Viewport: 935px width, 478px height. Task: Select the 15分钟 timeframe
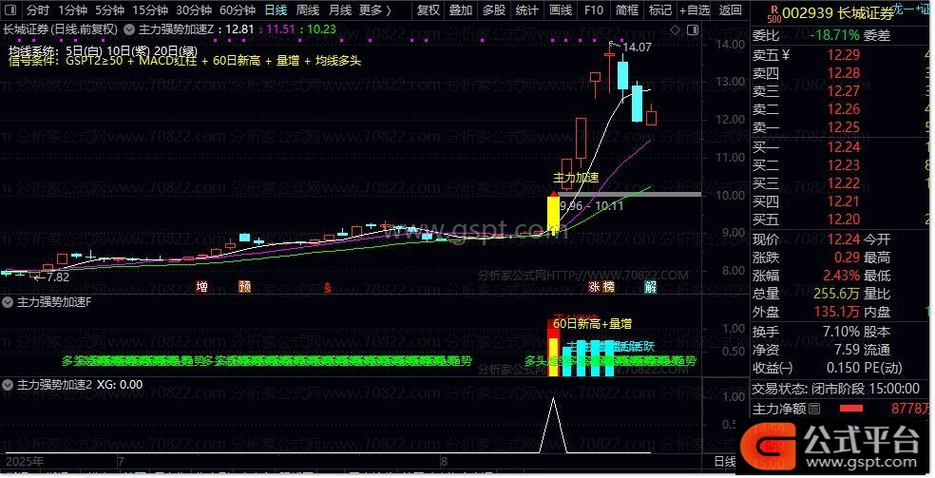click(150, 10)
